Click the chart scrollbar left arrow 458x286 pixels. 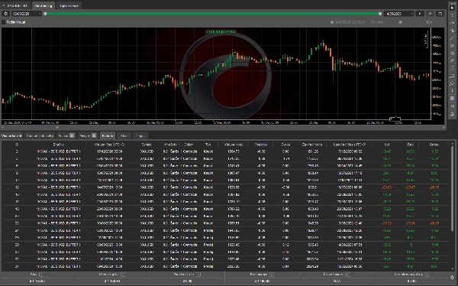(2, 128)
